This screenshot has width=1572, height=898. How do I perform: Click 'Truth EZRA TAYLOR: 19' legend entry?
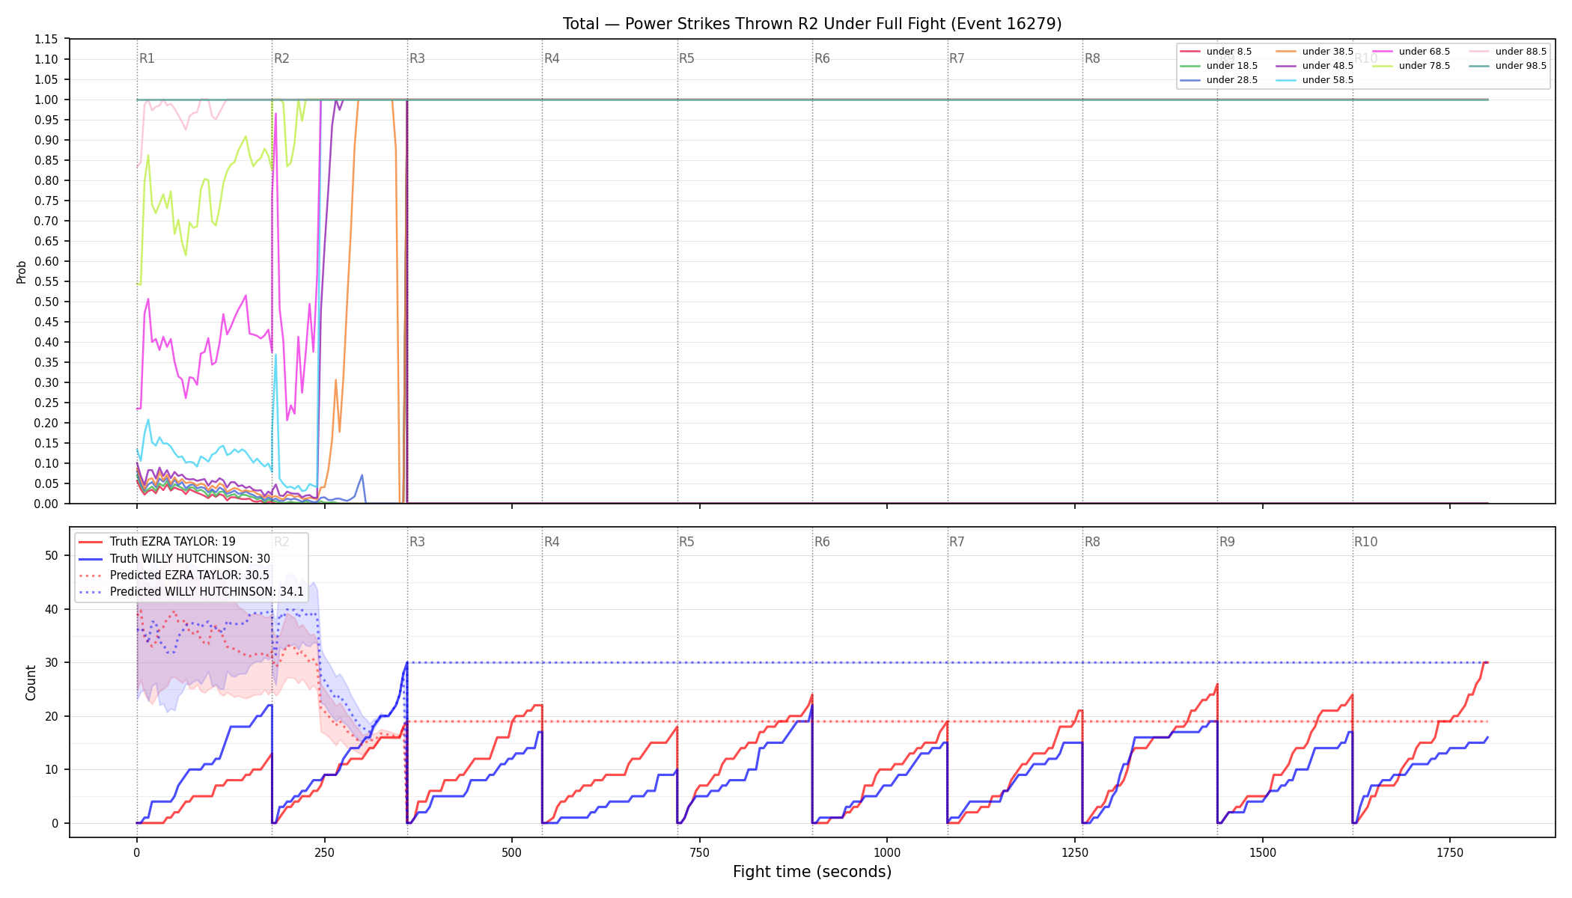coord(157,542)
